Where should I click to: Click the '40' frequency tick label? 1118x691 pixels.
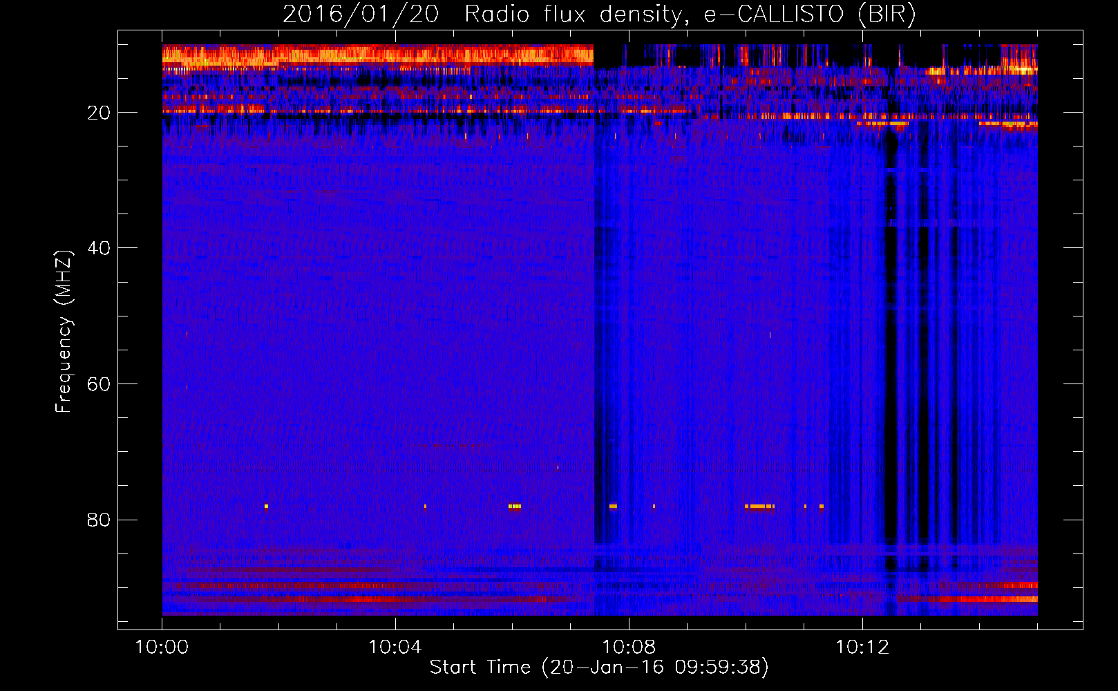100,248
